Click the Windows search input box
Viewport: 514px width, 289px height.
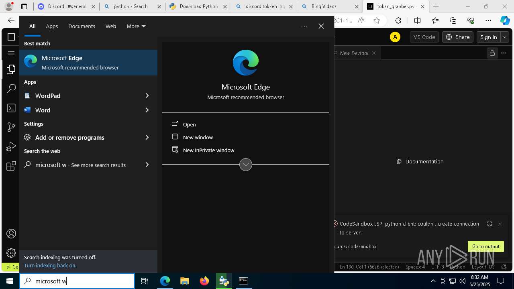pyautogui.click(x=77, y=281)
